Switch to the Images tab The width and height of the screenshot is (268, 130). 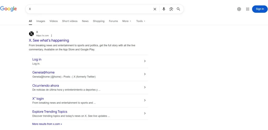pos(41,21)
